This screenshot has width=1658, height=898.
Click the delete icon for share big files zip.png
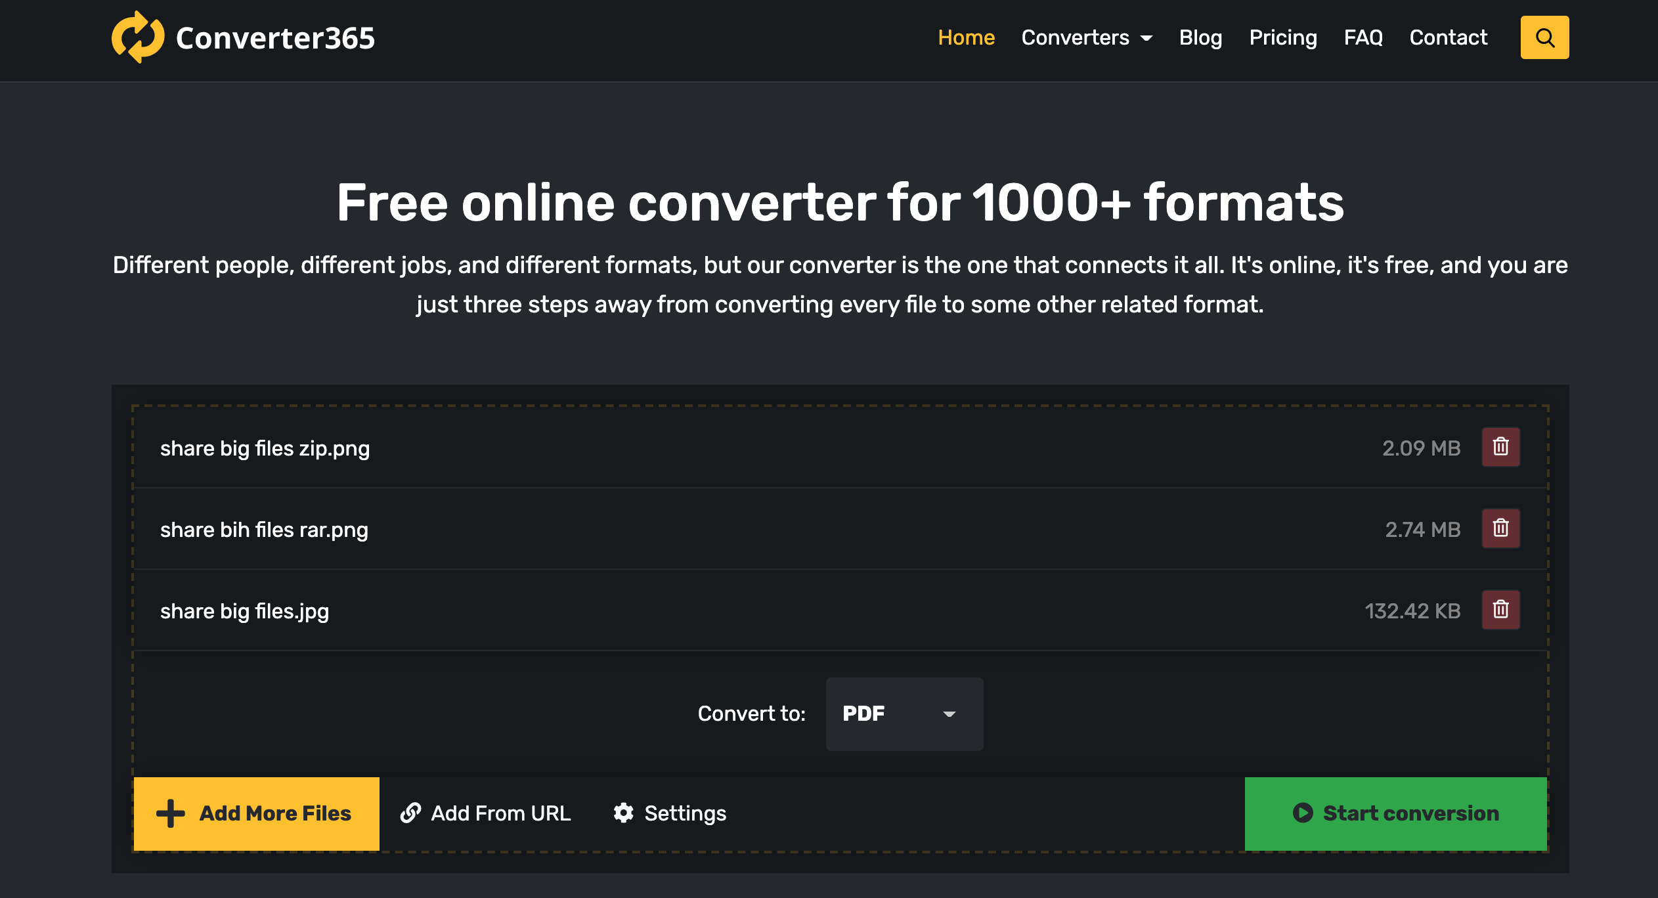point(1500,447)
